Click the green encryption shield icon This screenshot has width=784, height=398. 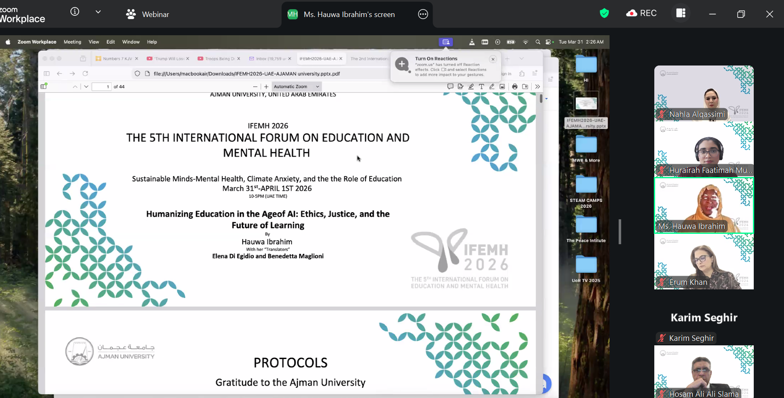(604, 13)
